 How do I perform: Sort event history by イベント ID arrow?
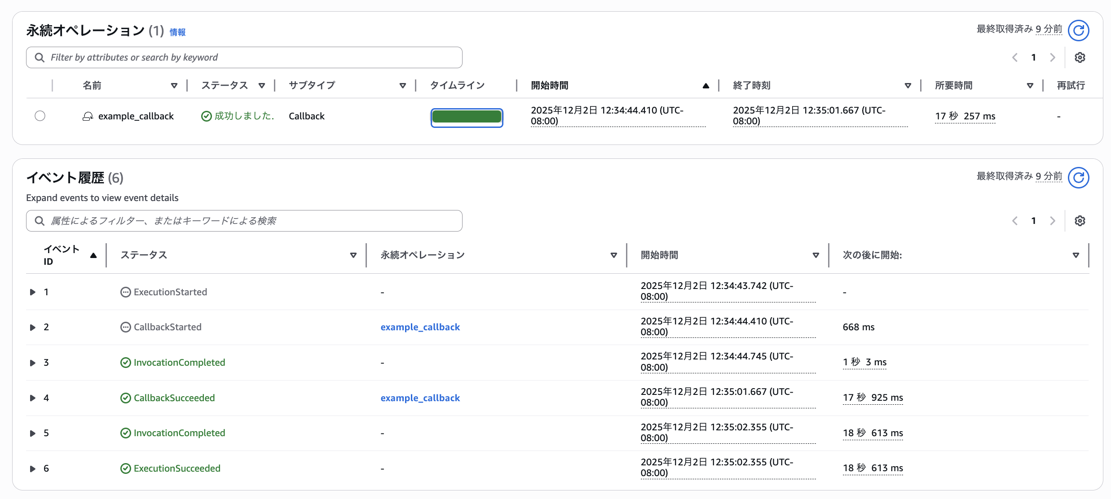(x=93, y=255)
